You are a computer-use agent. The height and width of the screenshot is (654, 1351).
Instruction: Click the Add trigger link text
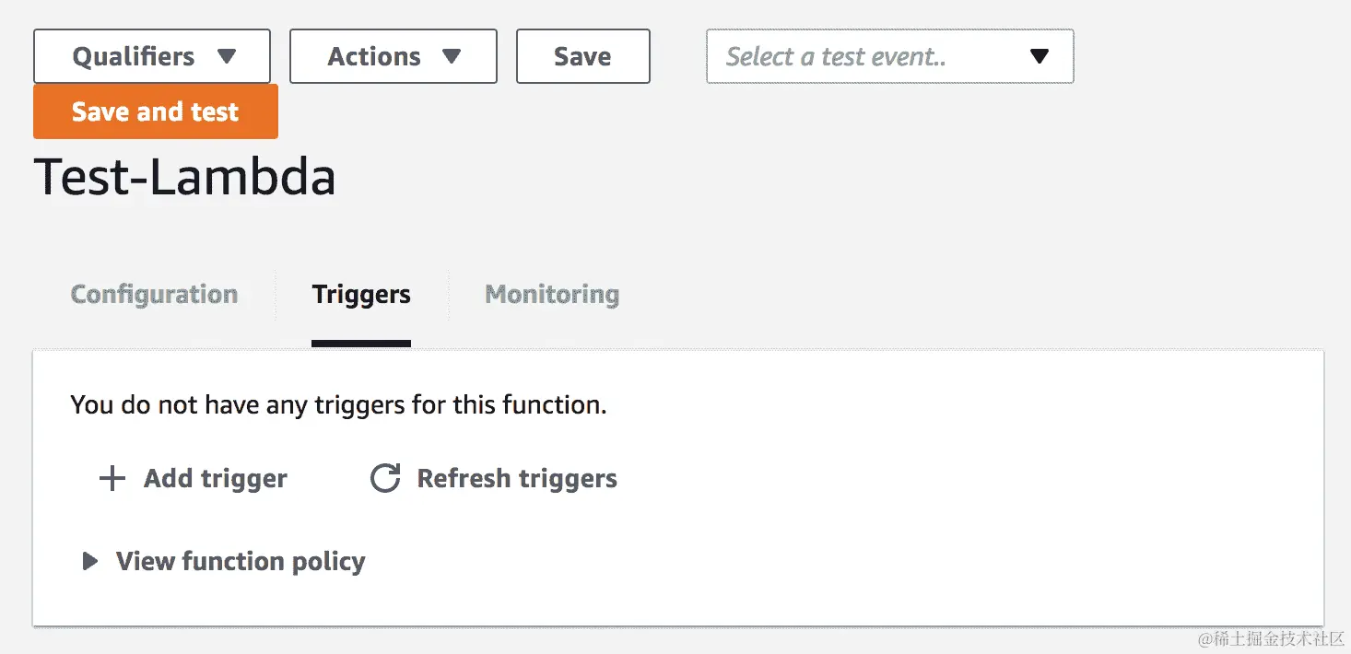[216, 479]
